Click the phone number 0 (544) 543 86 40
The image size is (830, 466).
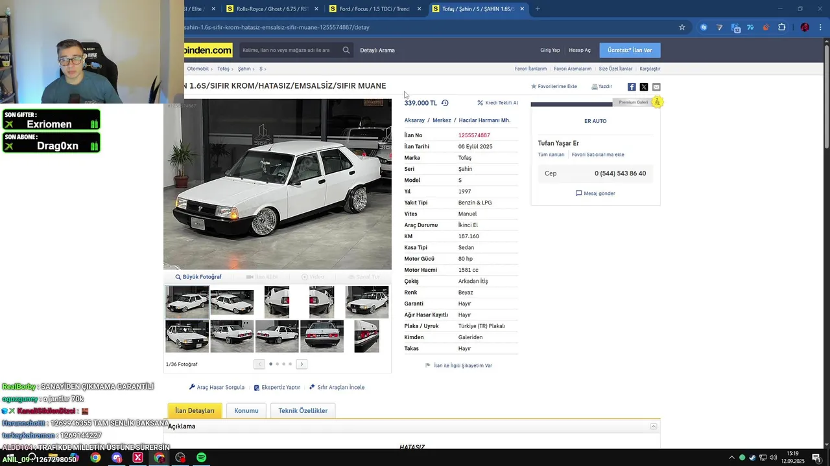(620, 173)
